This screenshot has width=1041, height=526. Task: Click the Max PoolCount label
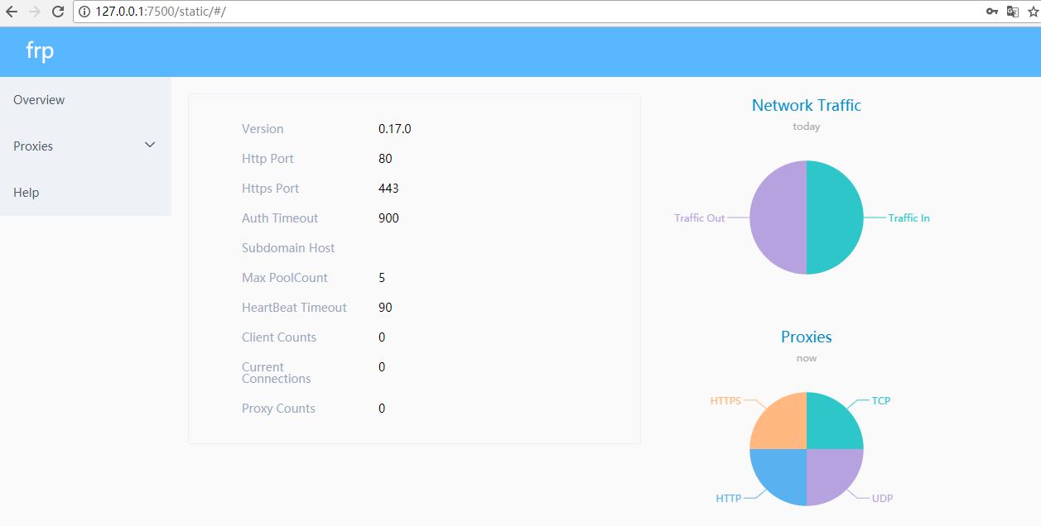285,278
